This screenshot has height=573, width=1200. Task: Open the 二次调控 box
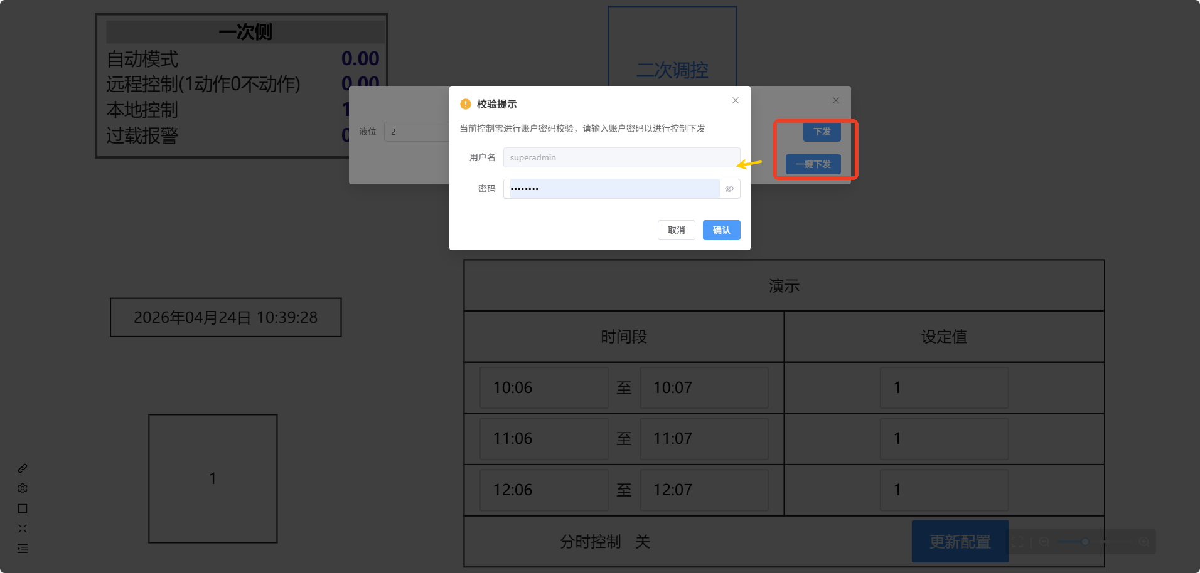tap(672, 47)
